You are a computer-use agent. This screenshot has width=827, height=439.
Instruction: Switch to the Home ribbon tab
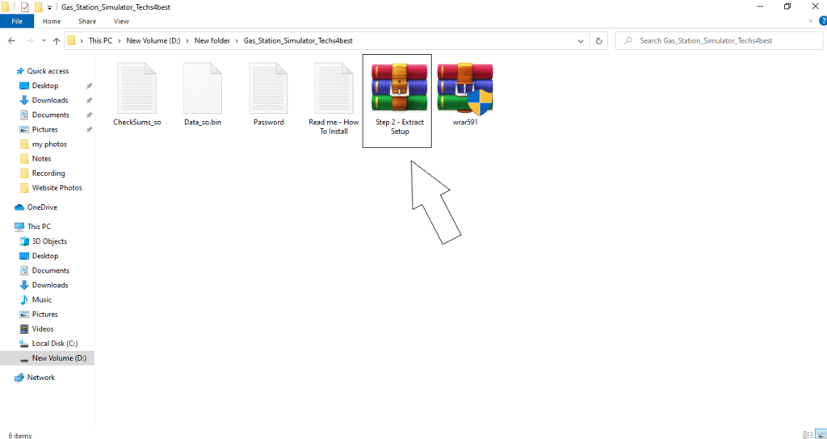[x=51, y=22]
